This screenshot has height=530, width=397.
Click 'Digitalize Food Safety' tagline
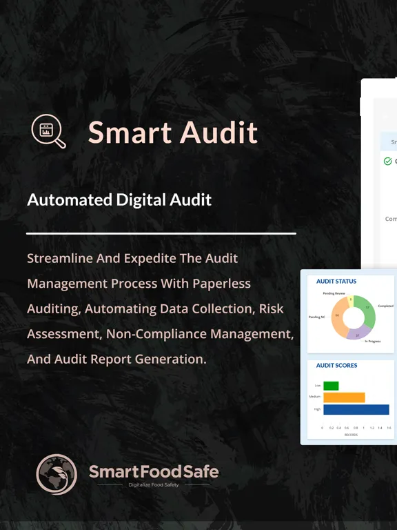(x=154, y=484)
